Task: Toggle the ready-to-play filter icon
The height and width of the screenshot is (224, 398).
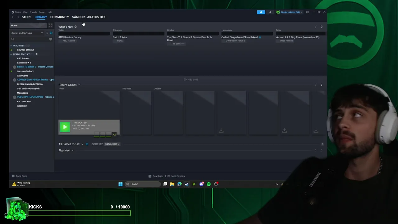Action: (x=51, y=33)
